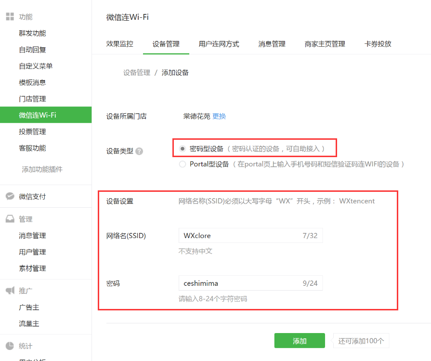Click the 更换 link next to 棠德花苑
Image resolution: width=431 pixels, height=361 pixels.
(219, 116)
